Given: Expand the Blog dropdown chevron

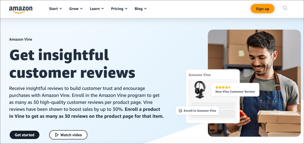Looking at the screenshot, I should tap(145, 9).
